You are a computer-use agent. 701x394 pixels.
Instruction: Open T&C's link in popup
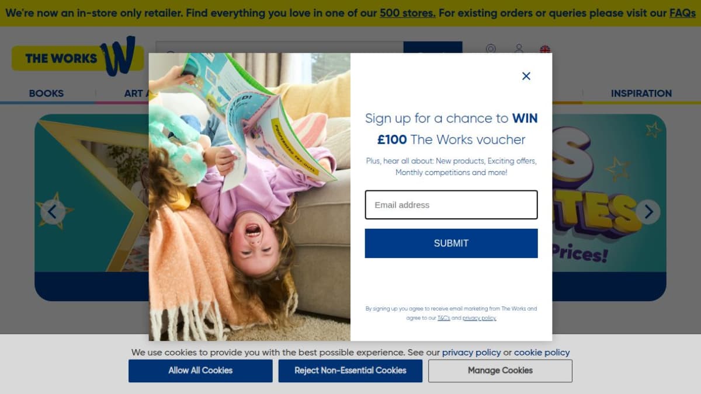point(444,318)
